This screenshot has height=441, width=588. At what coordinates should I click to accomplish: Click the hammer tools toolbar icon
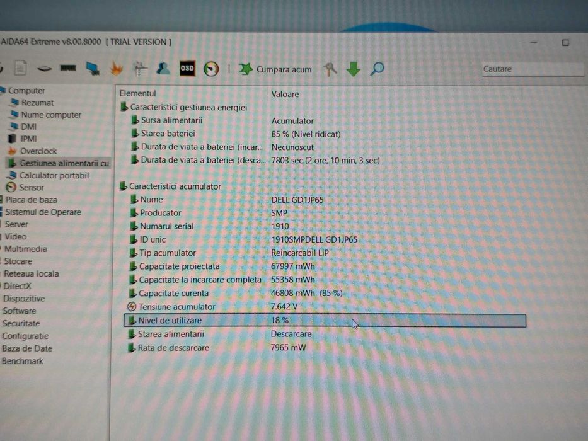pyautogui.click(x=330, y=69)
